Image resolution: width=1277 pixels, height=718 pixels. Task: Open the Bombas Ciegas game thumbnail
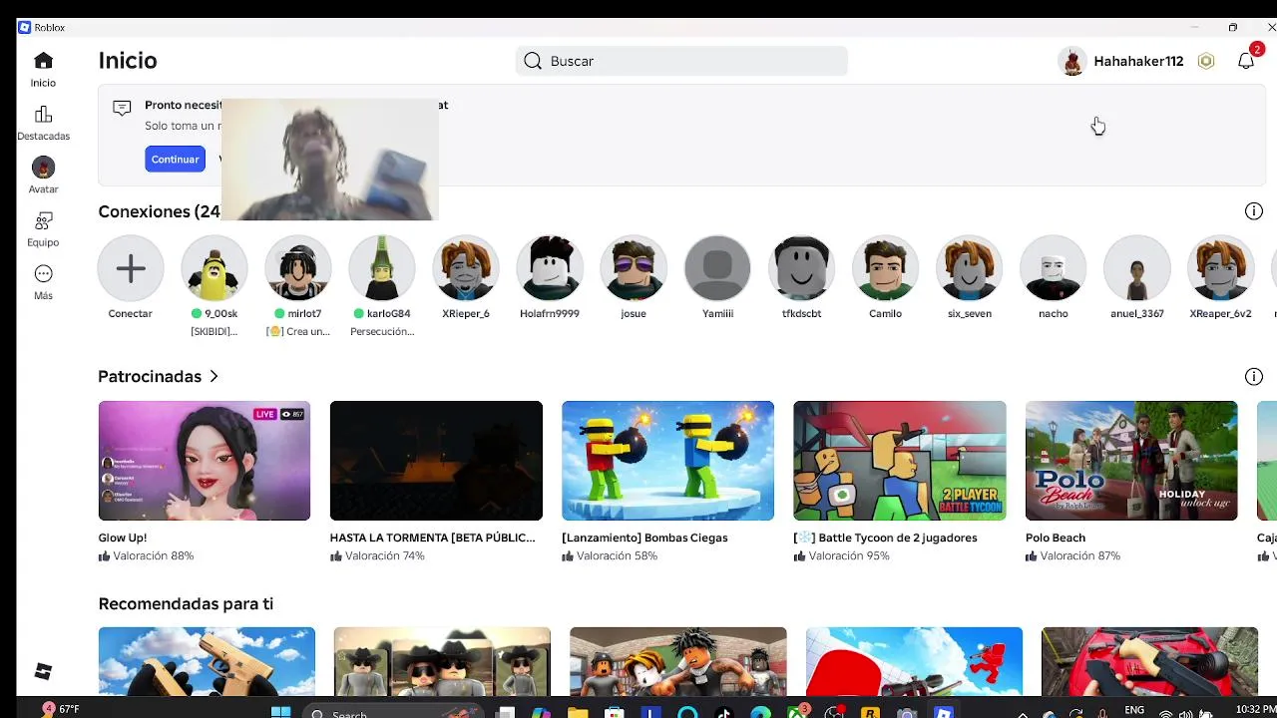[667, 461]
